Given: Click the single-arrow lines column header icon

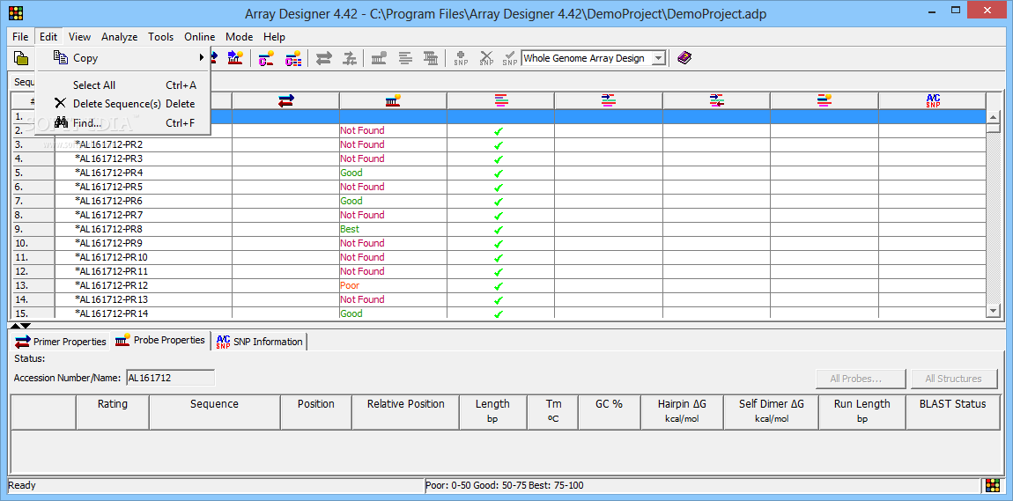Looking at the screenshot, I should (608, 100).
